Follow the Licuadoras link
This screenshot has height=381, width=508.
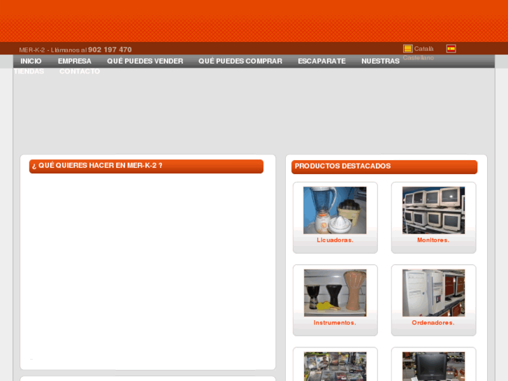(335, 240)
